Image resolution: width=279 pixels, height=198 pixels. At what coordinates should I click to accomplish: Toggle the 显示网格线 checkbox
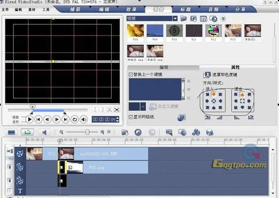[x=130, y=117]
